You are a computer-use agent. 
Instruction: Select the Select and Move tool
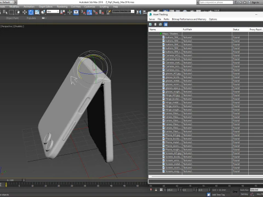[x=25, y=12]
